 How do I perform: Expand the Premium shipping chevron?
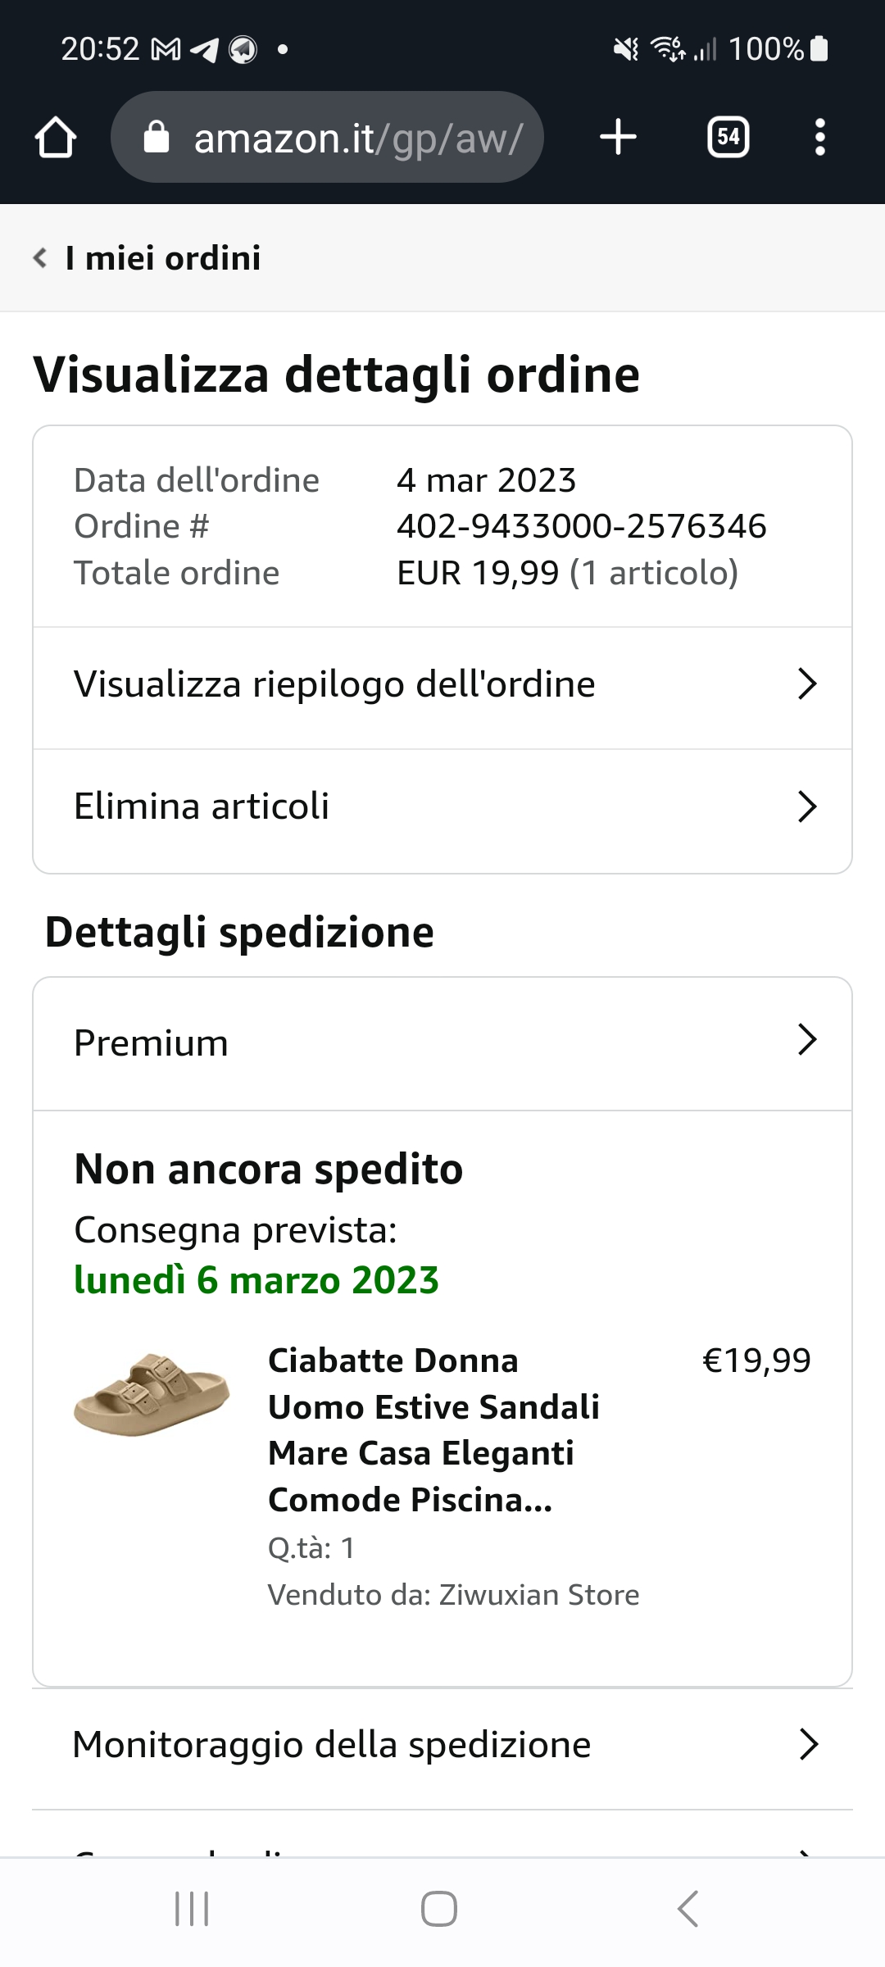pyautogui.click(x=807, y=1040)
